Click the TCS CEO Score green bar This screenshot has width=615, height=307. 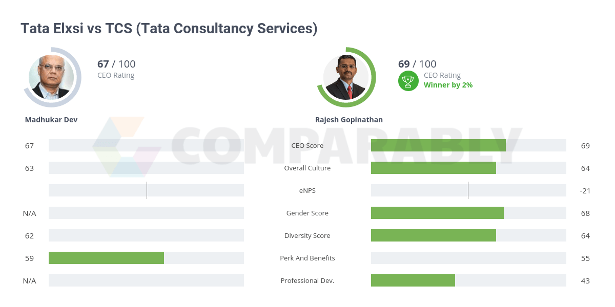coord(438,145)
